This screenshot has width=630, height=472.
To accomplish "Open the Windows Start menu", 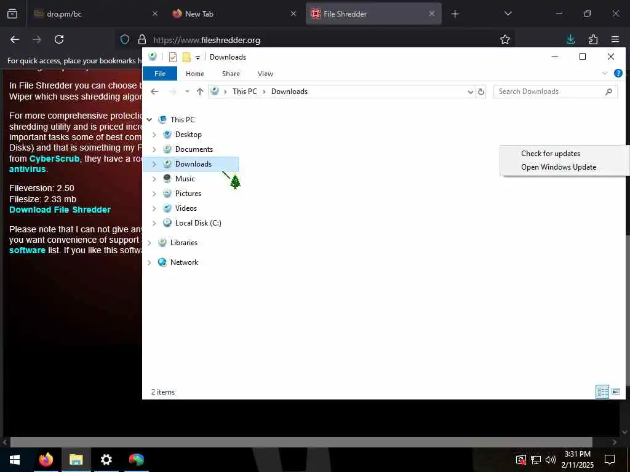I will pyautogui.click(x=15, y=460).
